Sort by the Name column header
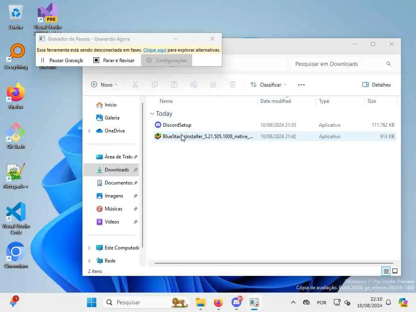 point(166,101)
